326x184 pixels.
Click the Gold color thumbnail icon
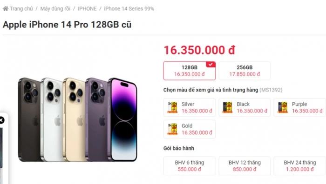172,129
